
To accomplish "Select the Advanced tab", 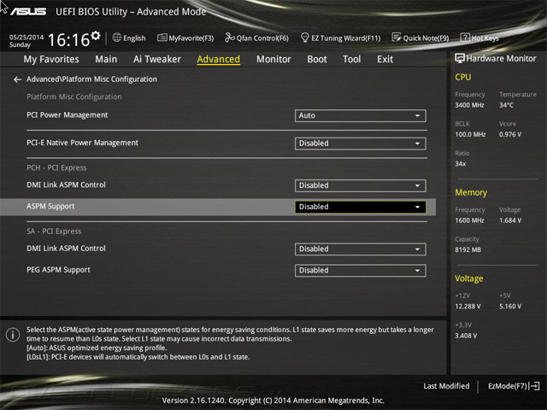I will (219, 59).
